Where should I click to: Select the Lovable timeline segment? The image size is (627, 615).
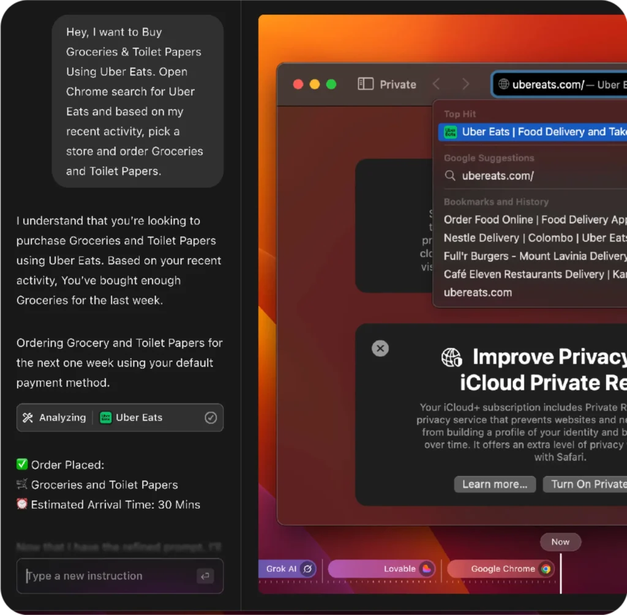pos(382,568)
